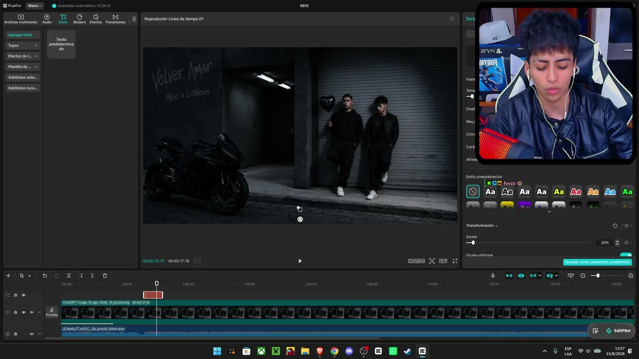Image resolution: width=639 pixels, height=359 pixels.
Task: Open the Menú dropdown
Action: pyautogui.click(x=35, y=5)
